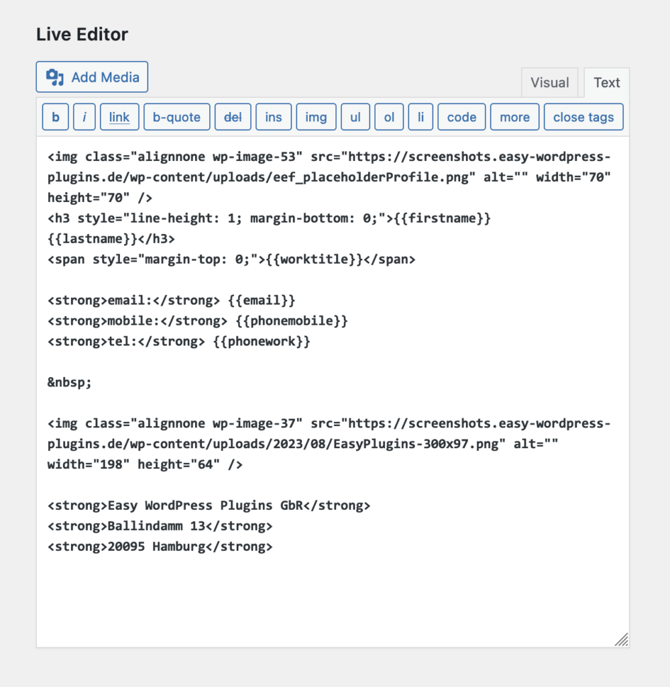Click 'Easy WordPress Plugins GbR' text
This screenshot has height=687, width=670.
205,505
